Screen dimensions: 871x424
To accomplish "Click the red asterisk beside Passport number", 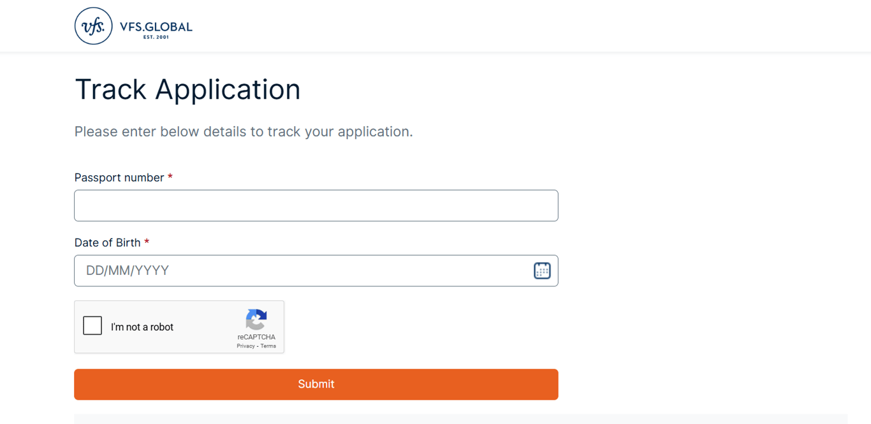I will (x=170, y=177).
